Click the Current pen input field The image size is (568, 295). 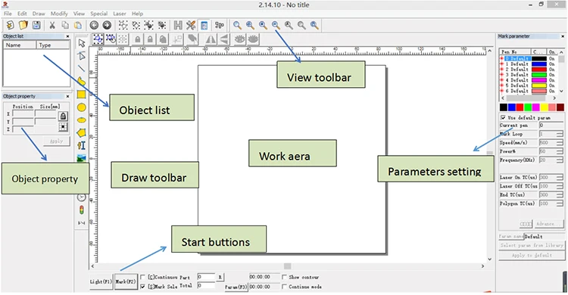pyautogui.click(x=551, y=126)
